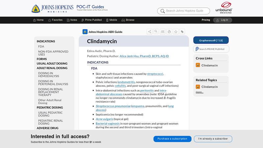Click Search PRIME PubMed button
This screenshot has width=263, height=148.
pyautogui.click(x=211, y=49)
